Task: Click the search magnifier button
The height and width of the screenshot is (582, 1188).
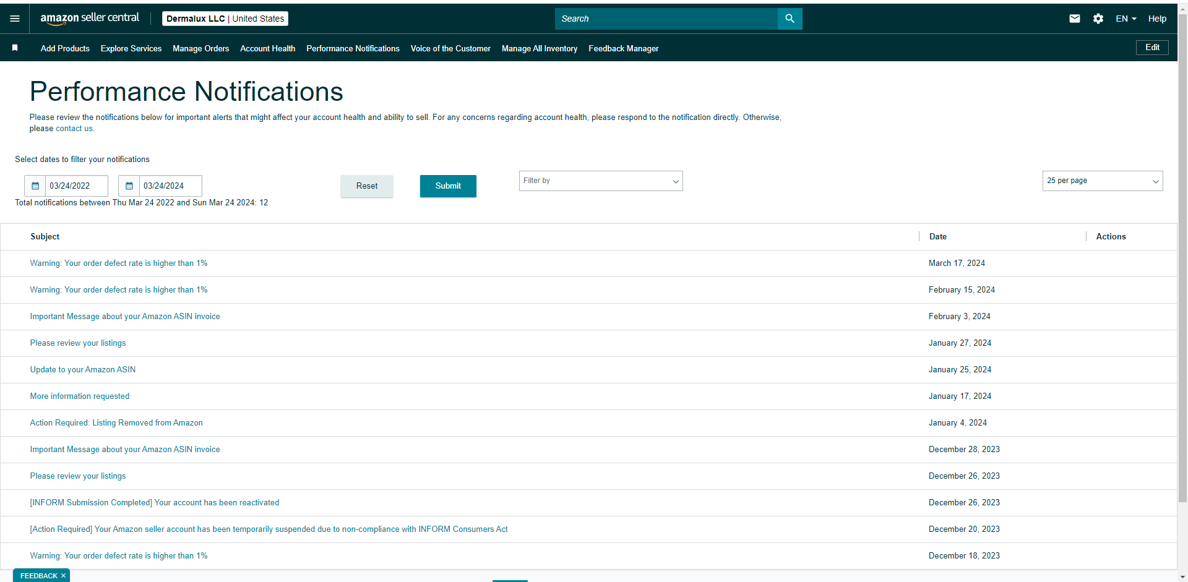Action: point(790,19)
